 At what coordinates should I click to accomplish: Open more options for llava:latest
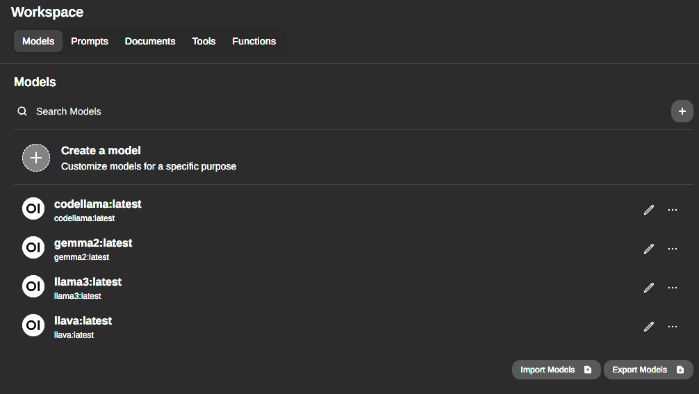(673, 327)
